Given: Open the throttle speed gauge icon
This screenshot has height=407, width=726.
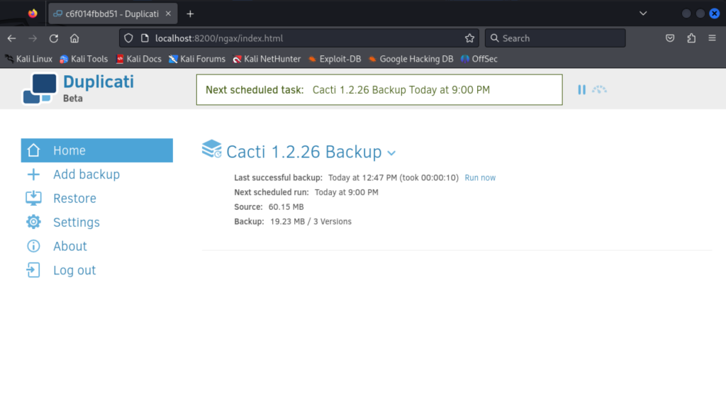Looking at the screenshot, I should pyautogui.click(x=599, y=90).
